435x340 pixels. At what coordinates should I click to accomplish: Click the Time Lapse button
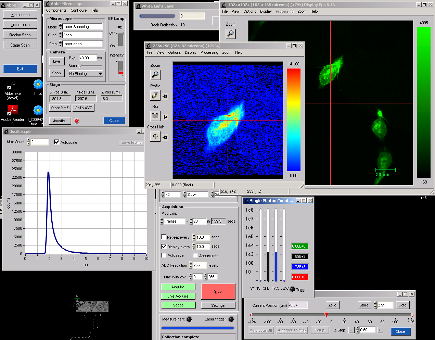(x=20, y=25)
